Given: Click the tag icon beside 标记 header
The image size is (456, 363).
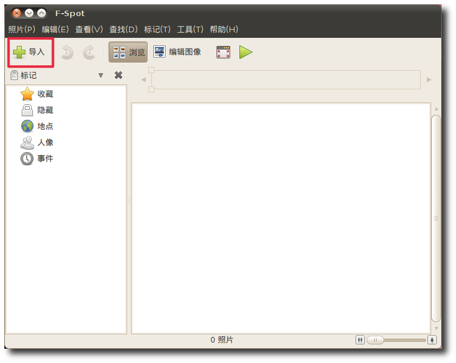Looking at the screenshot, I should point(14,75).
